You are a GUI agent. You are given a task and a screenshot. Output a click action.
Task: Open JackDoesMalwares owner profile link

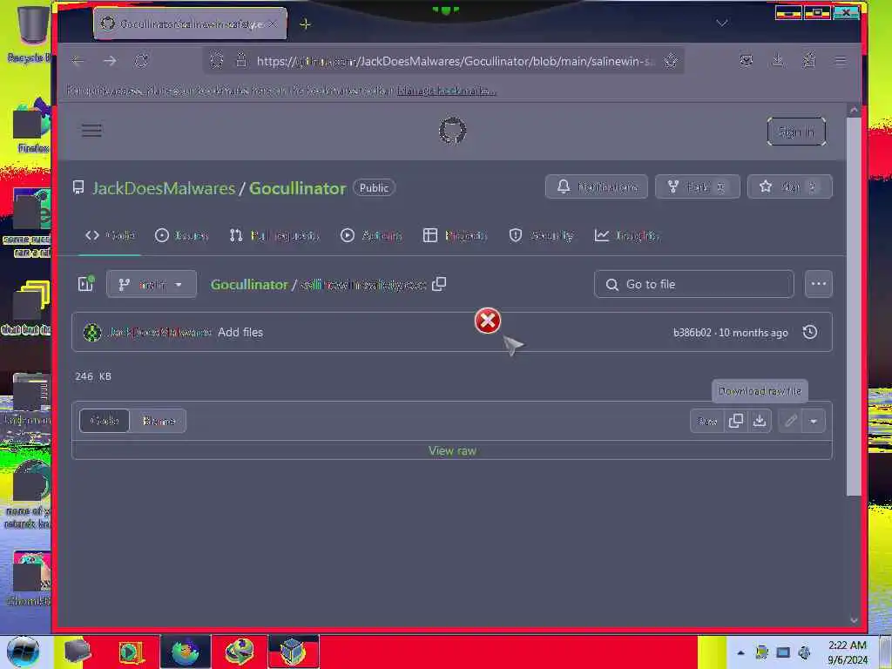coord(164,188)
